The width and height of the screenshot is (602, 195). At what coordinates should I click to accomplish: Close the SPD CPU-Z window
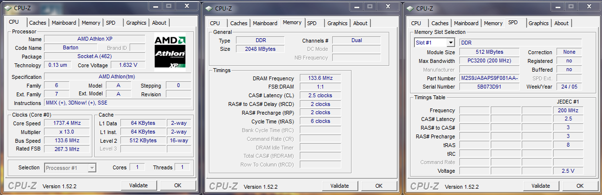tap(588, 7)
